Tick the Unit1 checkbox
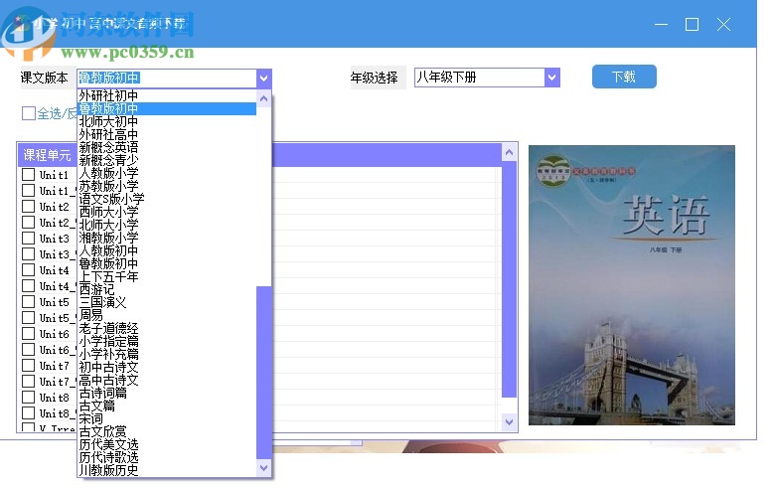The height and width of the screenshot is (488, 773). 29,175
